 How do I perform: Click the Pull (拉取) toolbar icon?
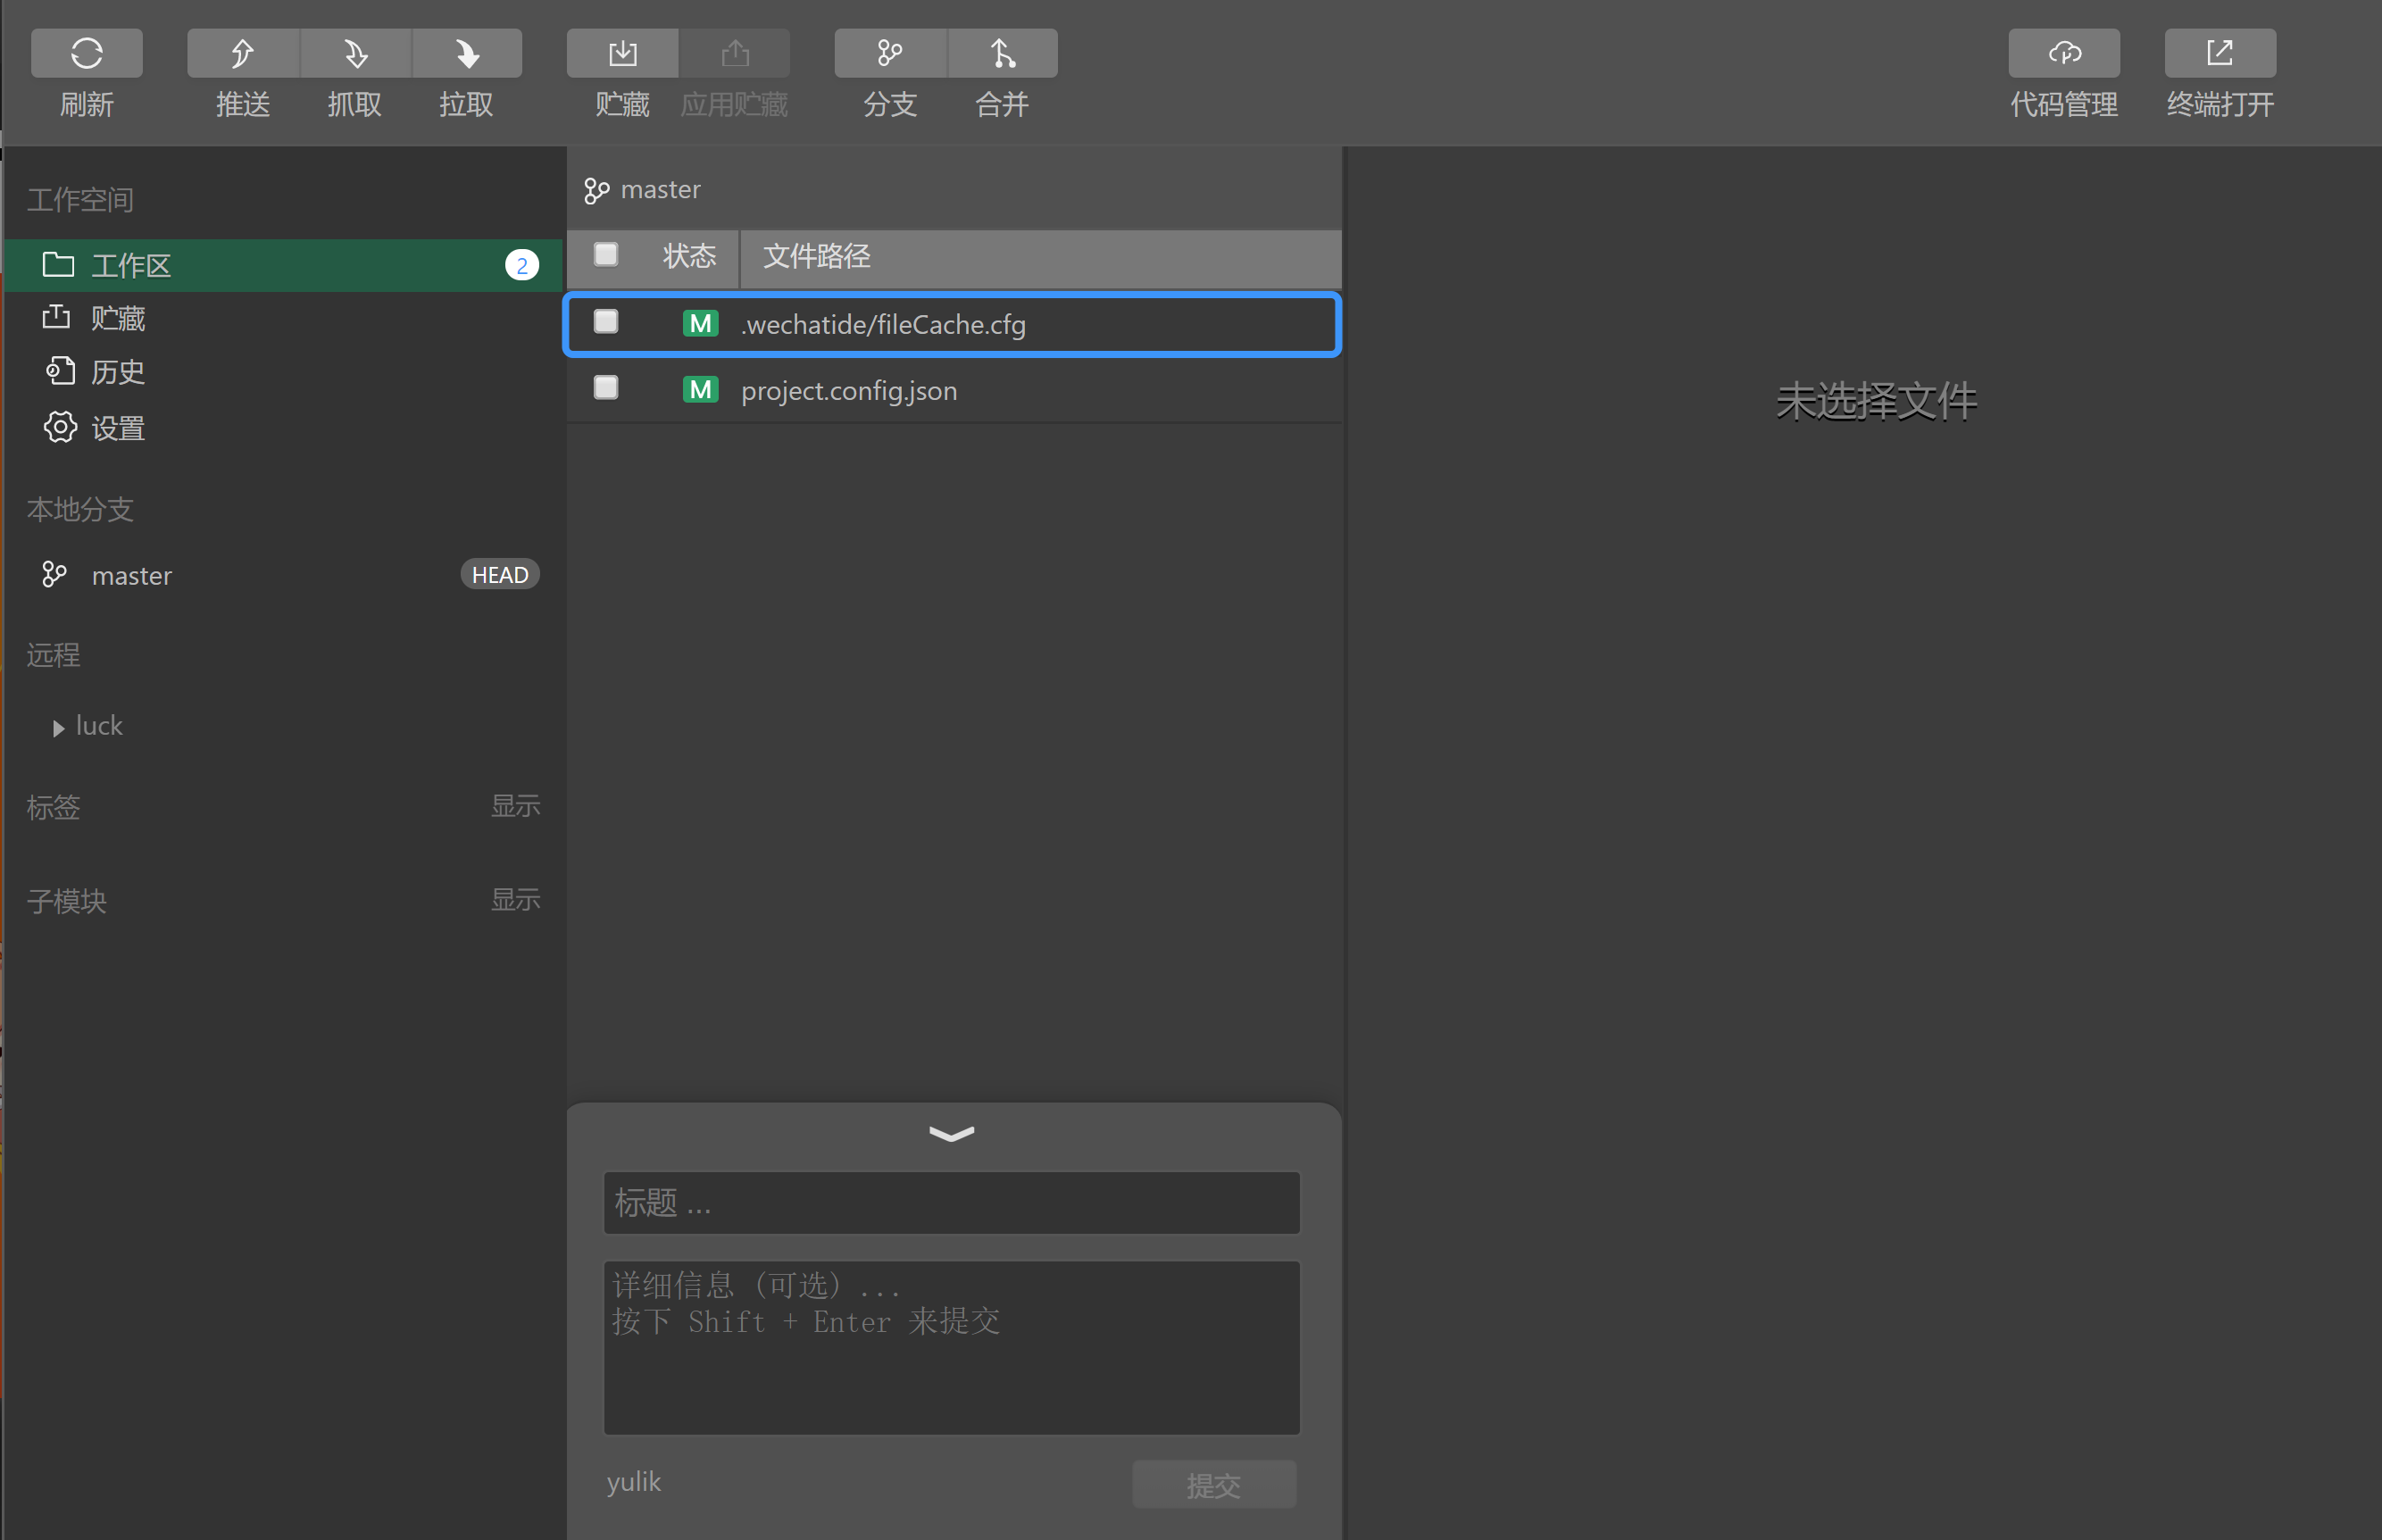(x=466, y=53)
